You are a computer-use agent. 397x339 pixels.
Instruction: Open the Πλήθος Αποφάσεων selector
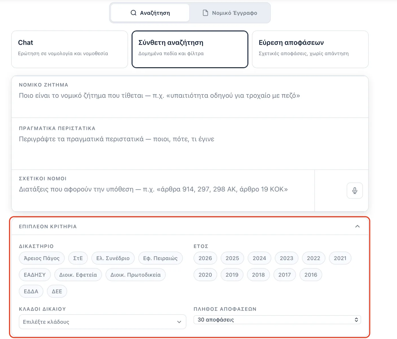click(x=277, y=320)
